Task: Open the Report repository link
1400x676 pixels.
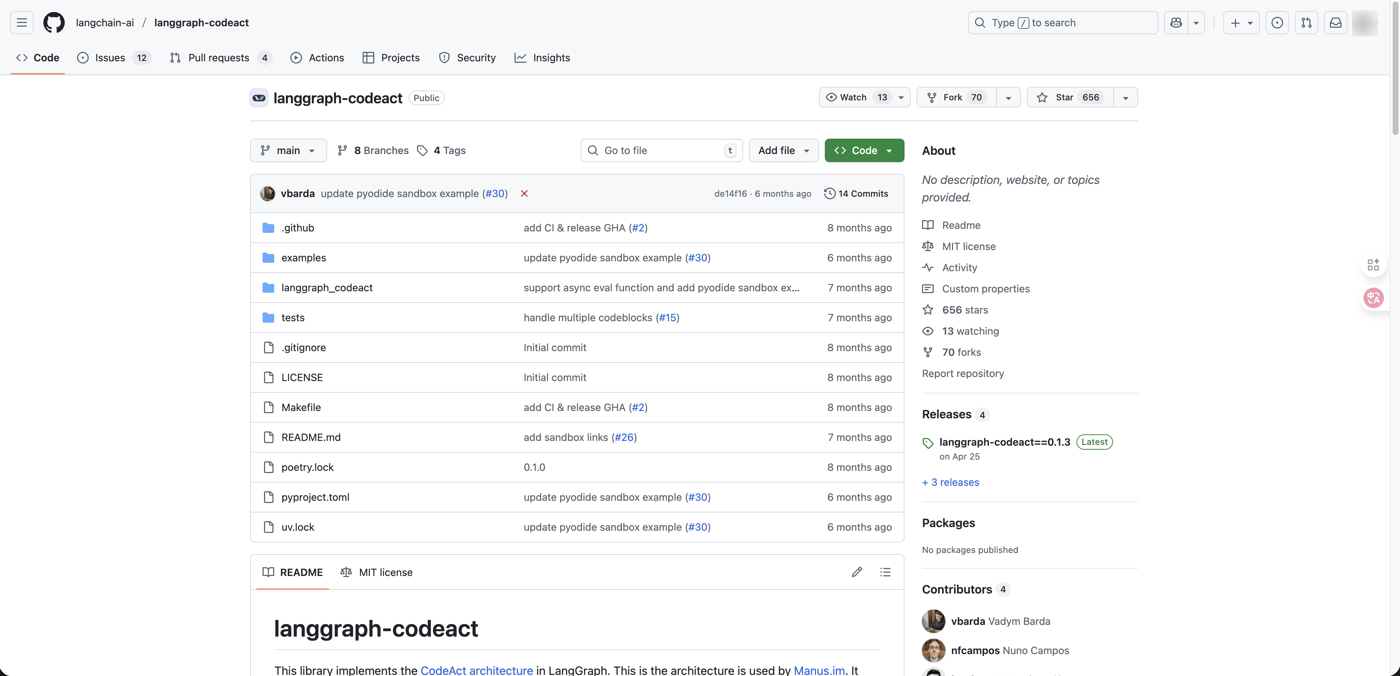Action: pos(963,373)
